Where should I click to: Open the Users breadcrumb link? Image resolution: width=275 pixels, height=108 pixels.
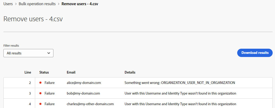(8, 4)
